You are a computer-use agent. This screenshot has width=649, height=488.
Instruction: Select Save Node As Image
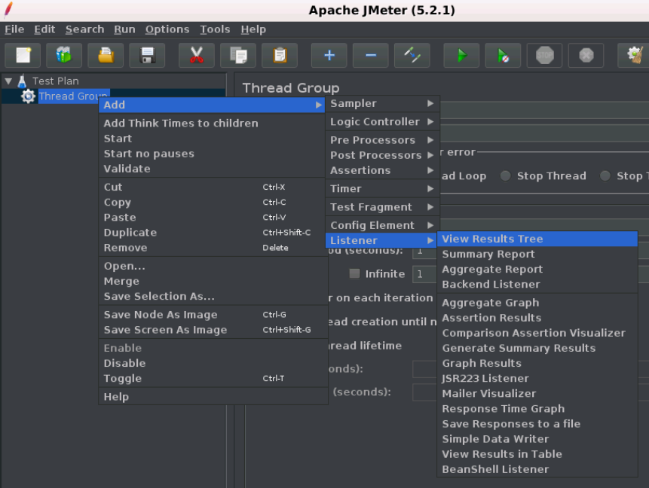pyautogui.click(x=212, y=315)
